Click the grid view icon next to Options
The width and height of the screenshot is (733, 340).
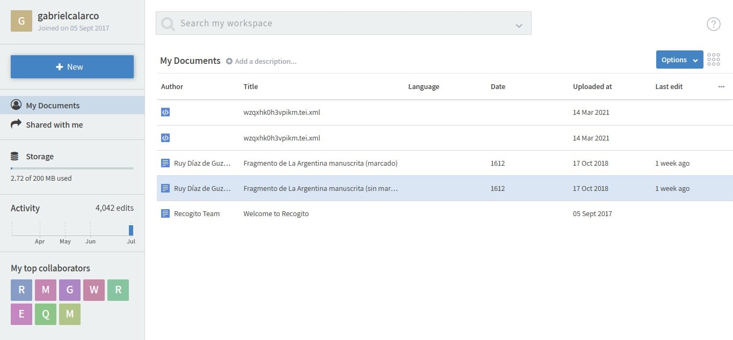pos(714,59)
